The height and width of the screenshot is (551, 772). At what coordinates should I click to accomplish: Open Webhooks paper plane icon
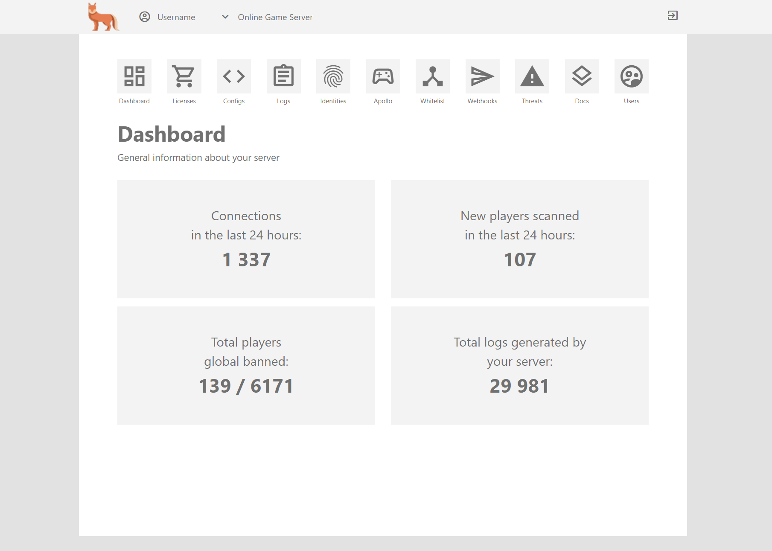[482, 76]
